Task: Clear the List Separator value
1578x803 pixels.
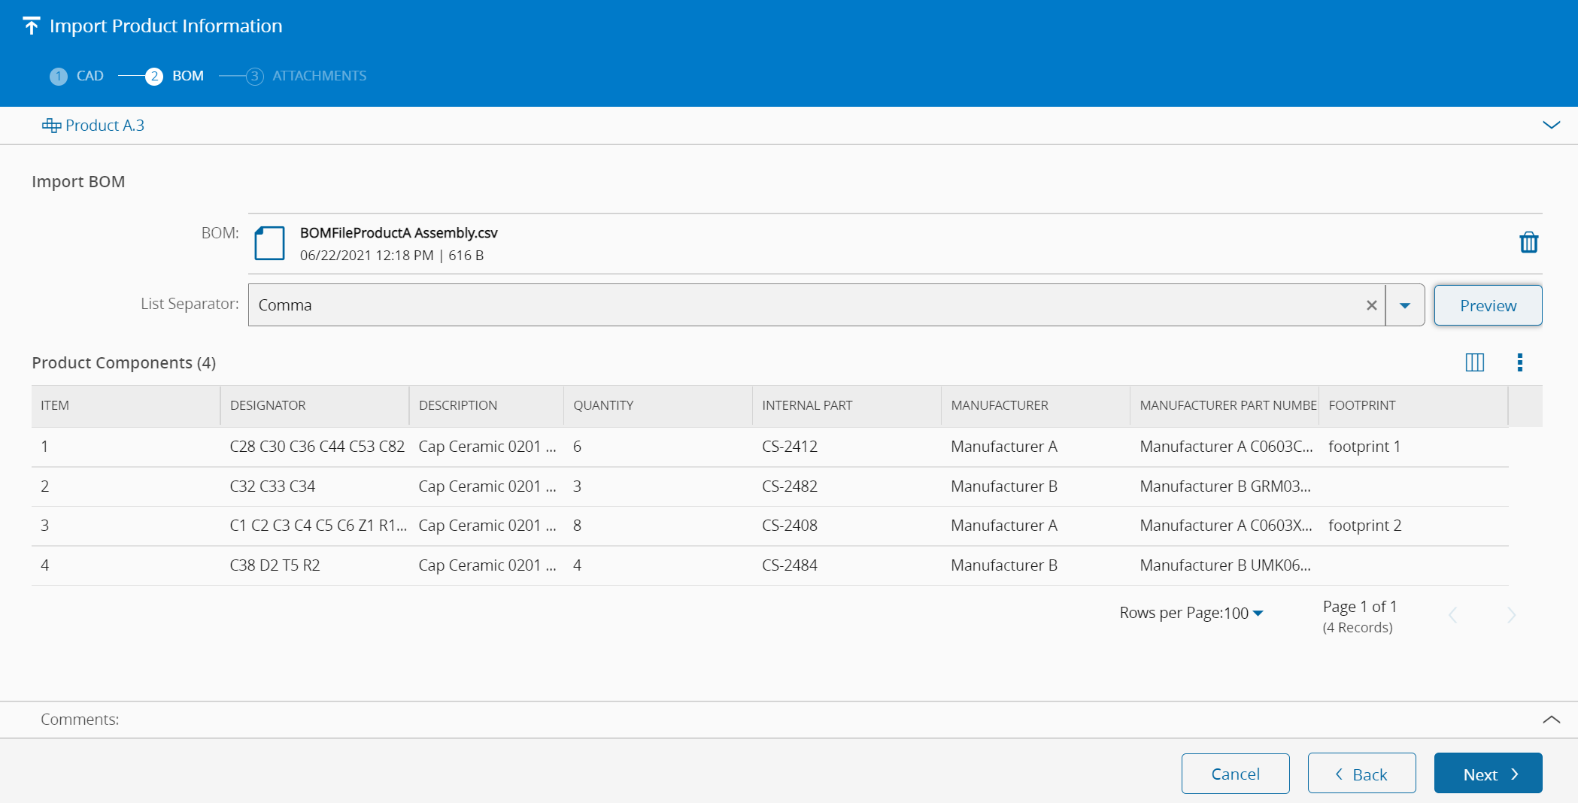Action: coord(1371,305)
